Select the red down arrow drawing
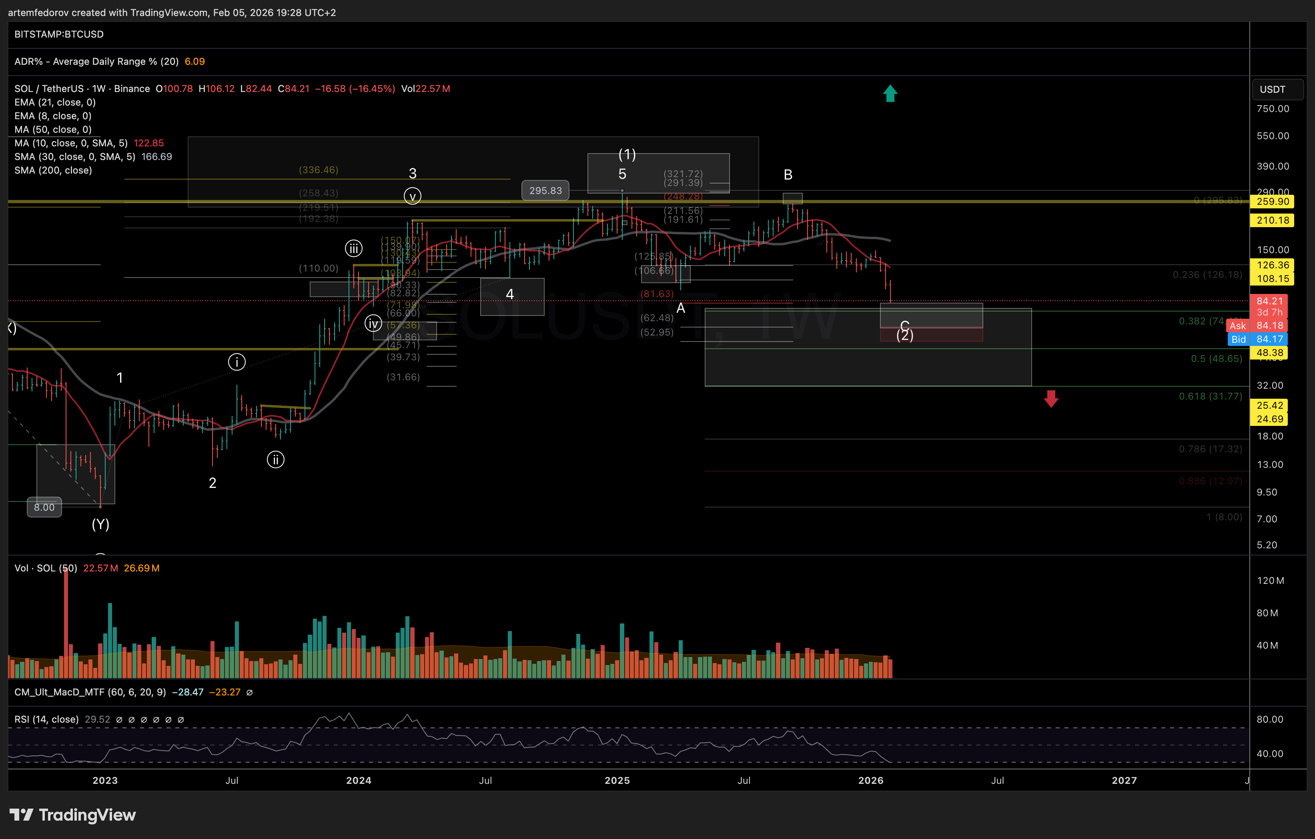The height and width of the screenshot is (839, 1315). tap(1051, 398)
